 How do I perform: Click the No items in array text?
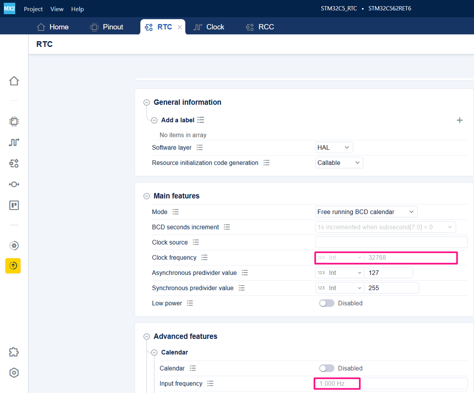(x=183, y=135)
